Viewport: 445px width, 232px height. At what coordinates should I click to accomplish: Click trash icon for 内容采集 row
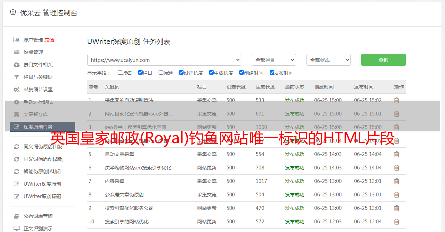point(397,181)
